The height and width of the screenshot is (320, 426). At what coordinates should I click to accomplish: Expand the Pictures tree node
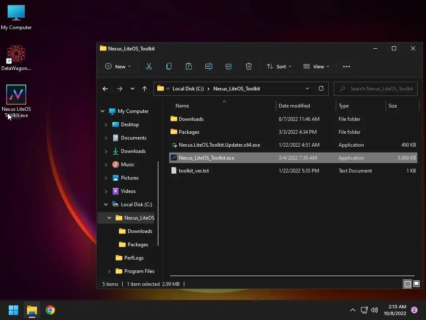pyautogui.click(x=106, y=178)
